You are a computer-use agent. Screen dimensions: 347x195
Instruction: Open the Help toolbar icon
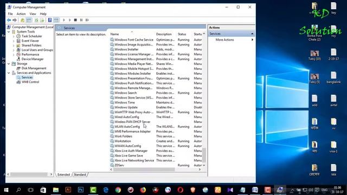tap(50, 20)
